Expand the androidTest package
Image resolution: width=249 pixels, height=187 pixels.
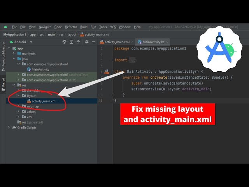click(19, 74)
